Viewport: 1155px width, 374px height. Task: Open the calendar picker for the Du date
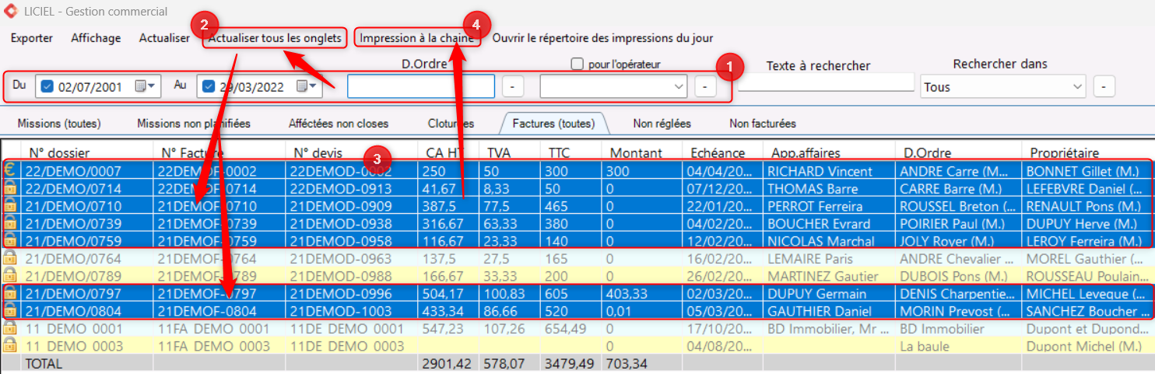[x=145, y=86]
